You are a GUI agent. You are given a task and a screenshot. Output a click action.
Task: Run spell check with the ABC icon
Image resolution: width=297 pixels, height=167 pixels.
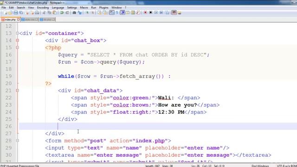pyautogui.click(x=174, y=13)
